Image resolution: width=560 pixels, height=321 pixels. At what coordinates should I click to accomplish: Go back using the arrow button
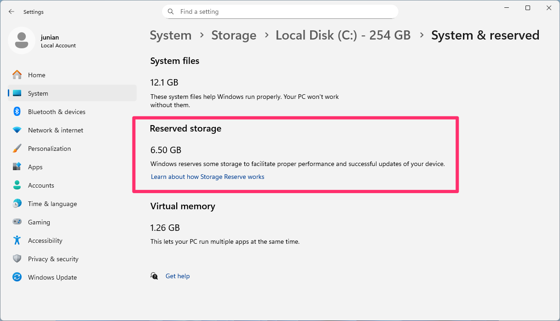[12, 11]
